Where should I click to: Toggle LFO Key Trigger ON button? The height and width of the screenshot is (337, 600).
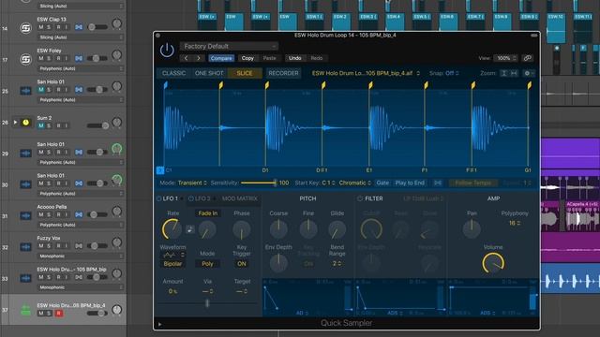click(x=242, y=264)
